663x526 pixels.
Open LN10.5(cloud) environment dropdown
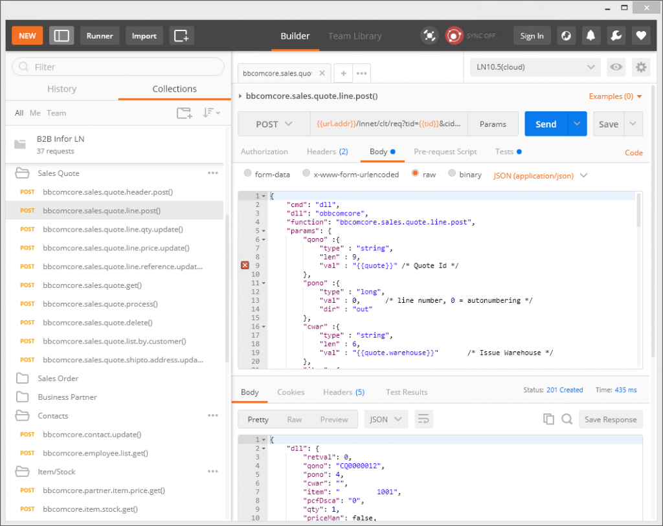point(535,67)
